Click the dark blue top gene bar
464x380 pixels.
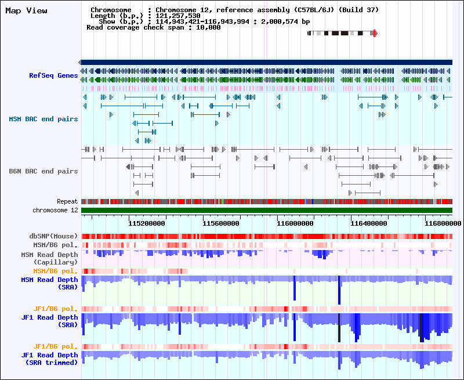[267, 62]
